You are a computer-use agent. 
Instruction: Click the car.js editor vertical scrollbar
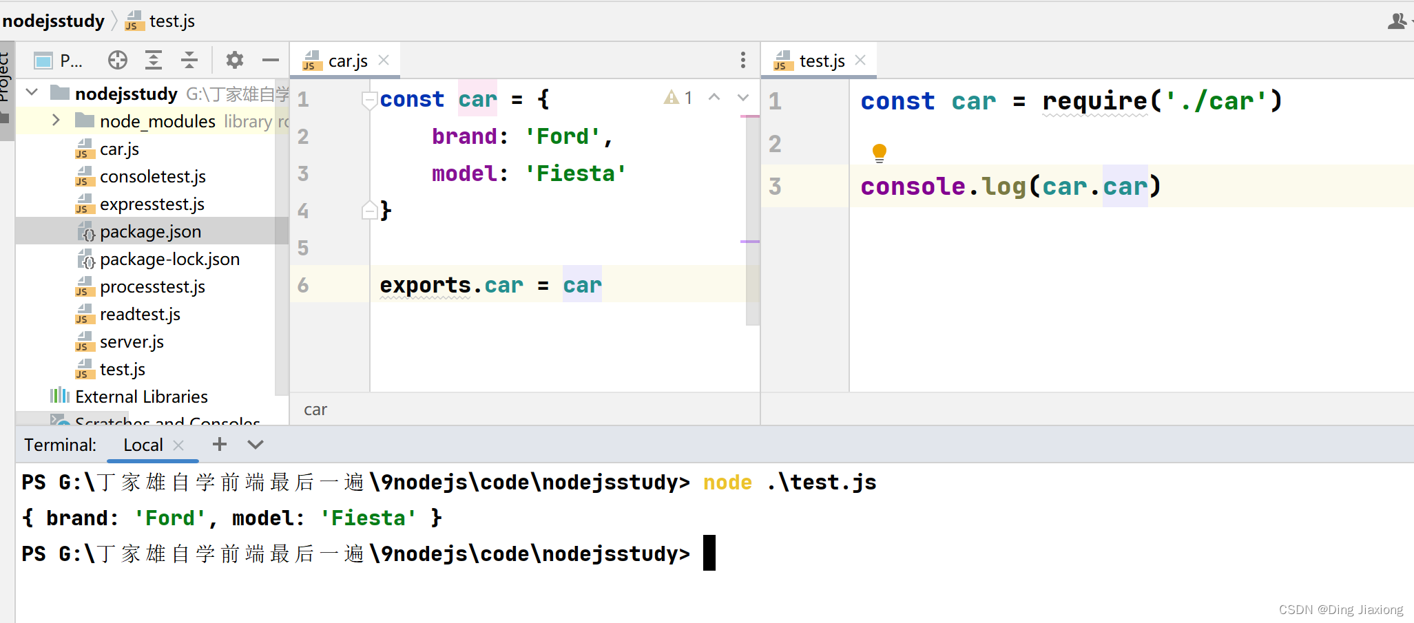click(x=753, y=220)
